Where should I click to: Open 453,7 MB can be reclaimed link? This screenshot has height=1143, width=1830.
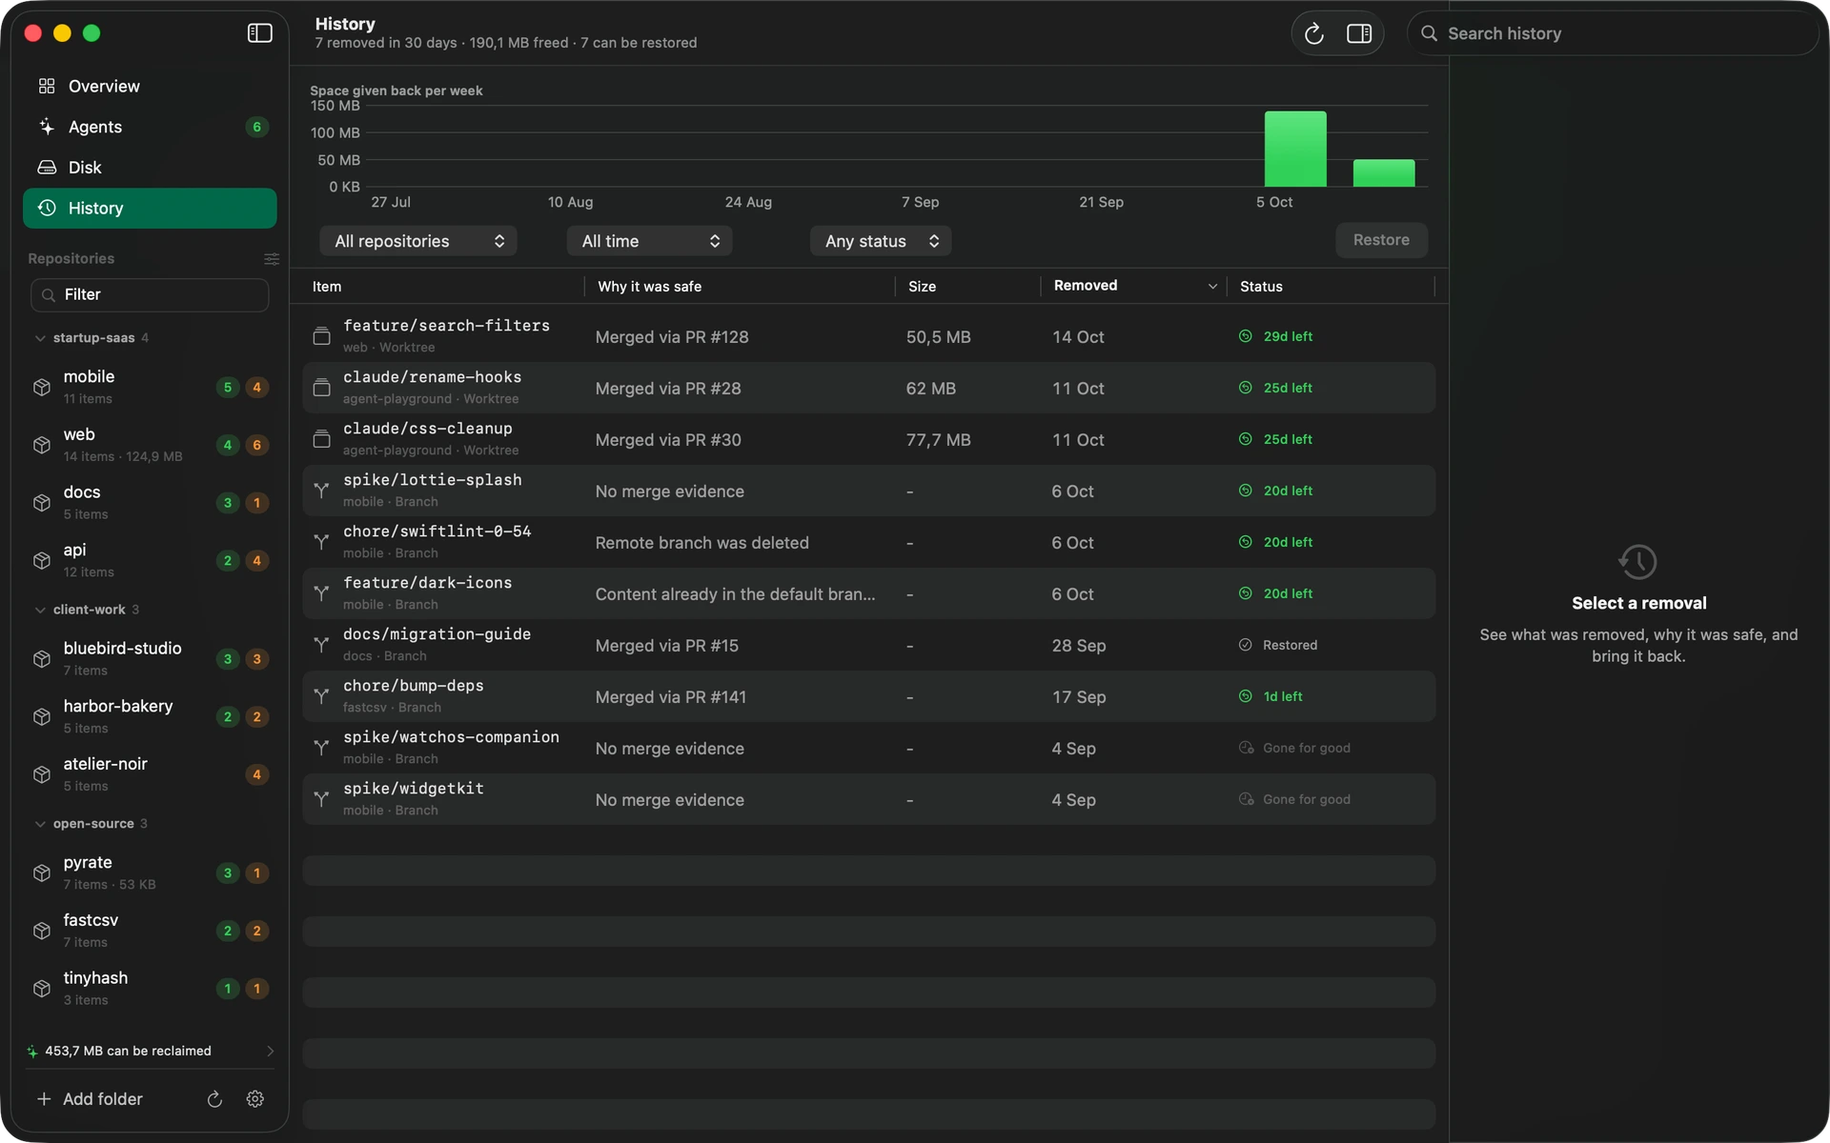(x=151, y=1051)
